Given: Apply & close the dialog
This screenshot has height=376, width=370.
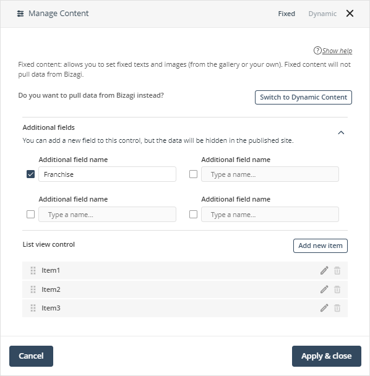Looking at the screenshot, I should coord(327,356).
